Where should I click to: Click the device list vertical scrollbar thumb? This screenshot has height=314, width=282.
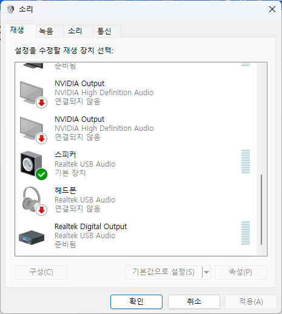coord(261,210)
